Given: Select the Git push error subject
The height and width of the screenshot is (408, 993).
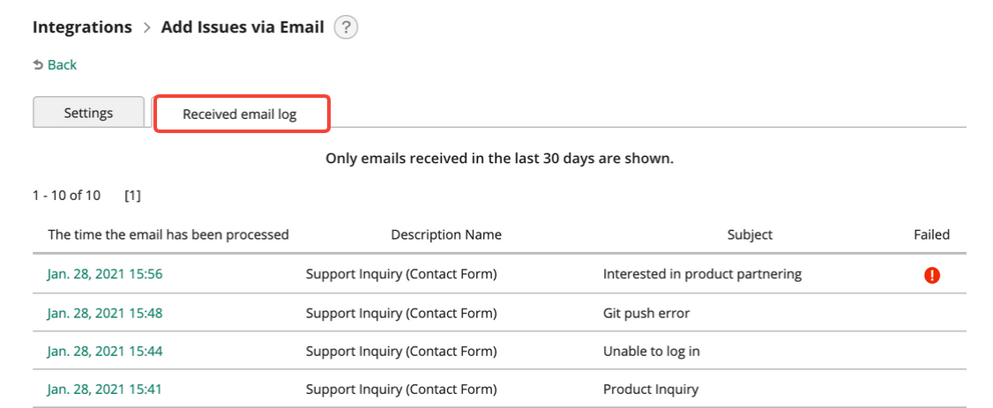Looking at the screenshot, I should click(646, 313).
